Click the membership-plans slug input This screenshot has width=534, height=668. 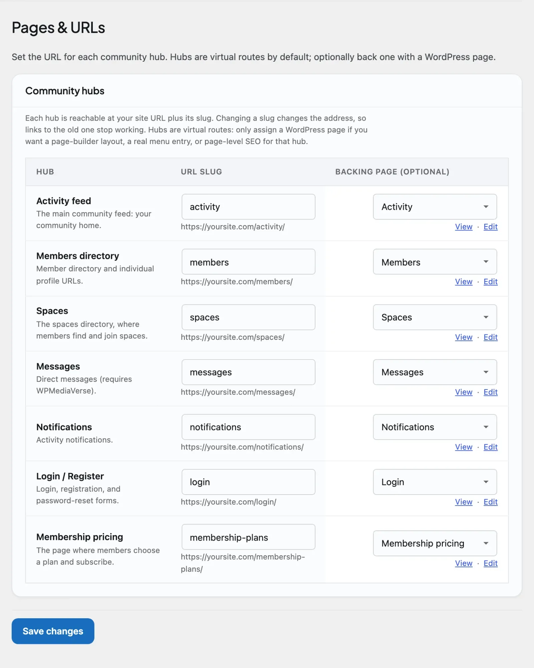(248, 537)
